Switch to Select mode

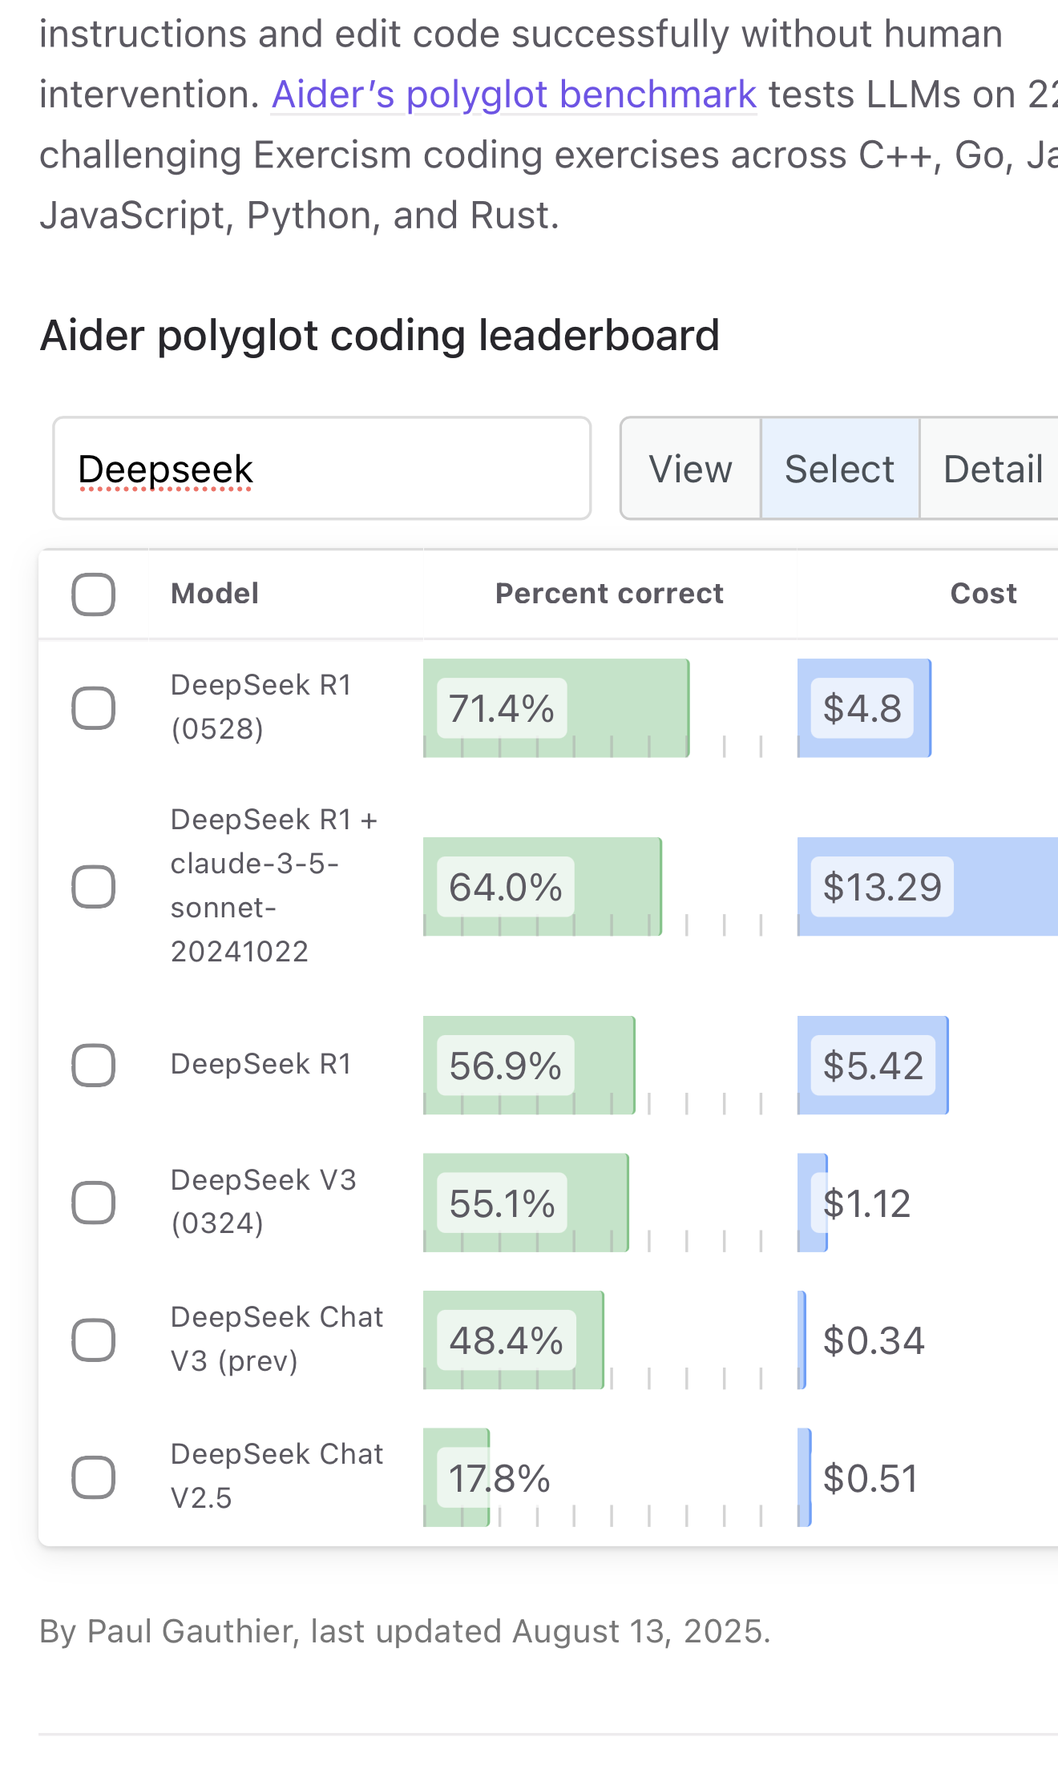coord(840,469)
